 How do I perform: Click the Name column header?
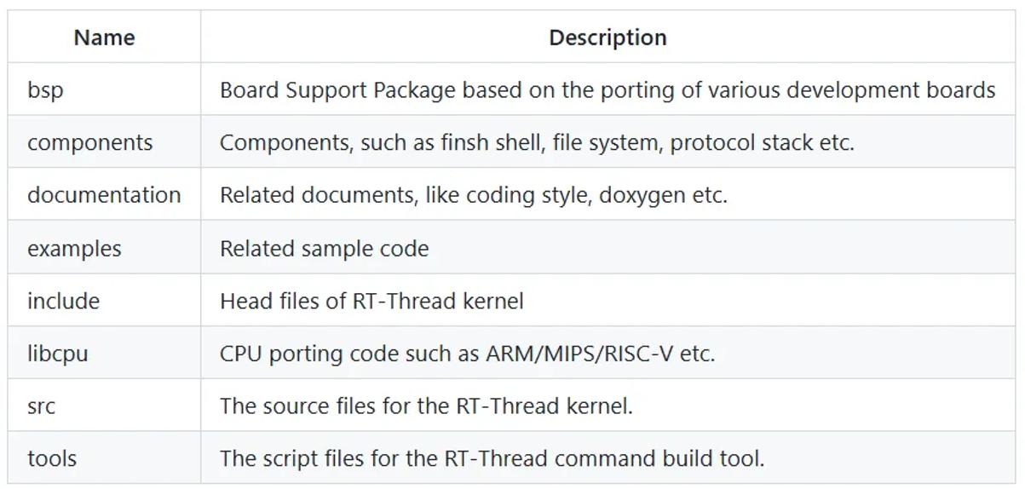point(104,37)
